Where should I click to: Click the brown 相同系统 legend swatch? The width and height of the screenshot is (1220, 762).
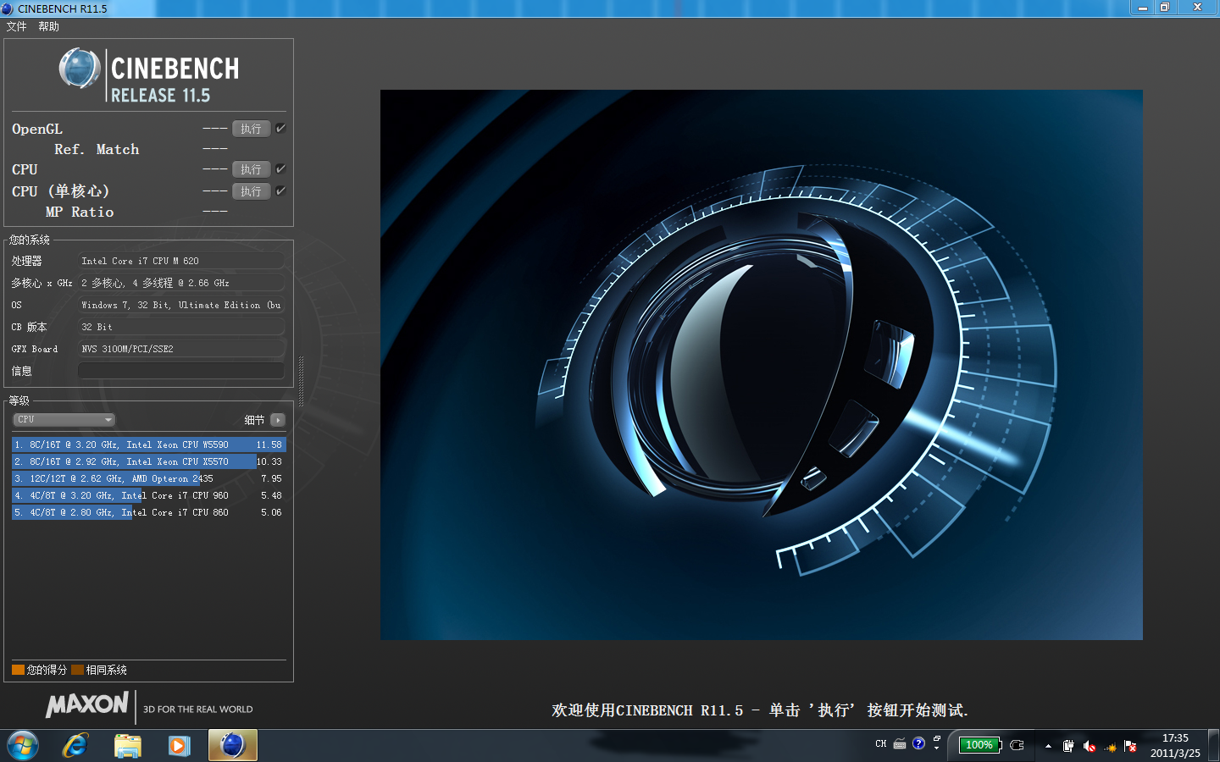tap(77, 670)
